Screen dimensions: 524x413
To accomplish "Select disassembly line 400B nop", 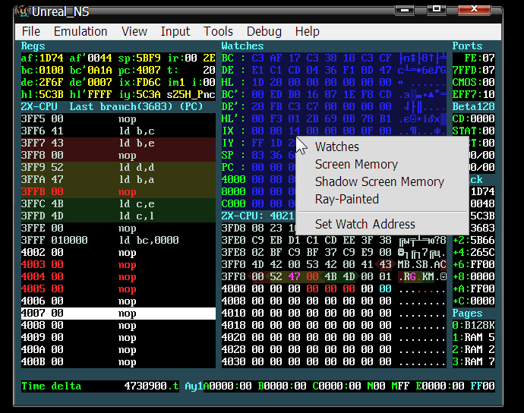I will (x=118, y=361).
